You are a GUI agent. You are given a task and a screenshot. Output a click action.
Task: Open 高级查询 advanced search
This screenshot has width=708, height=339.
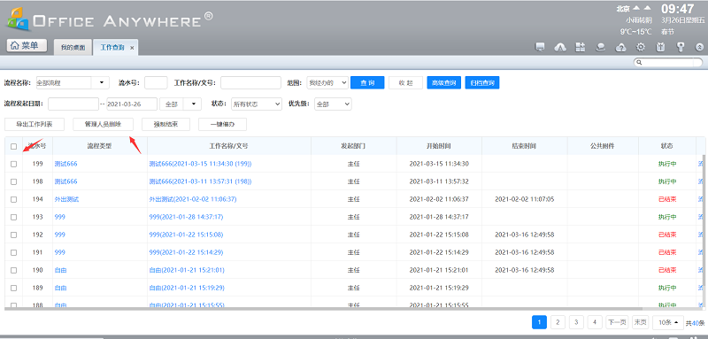tap(444, 82)
